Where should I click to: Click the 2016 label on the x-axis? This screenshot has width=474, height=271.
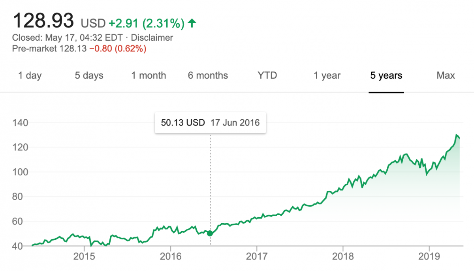click(170, 257)
